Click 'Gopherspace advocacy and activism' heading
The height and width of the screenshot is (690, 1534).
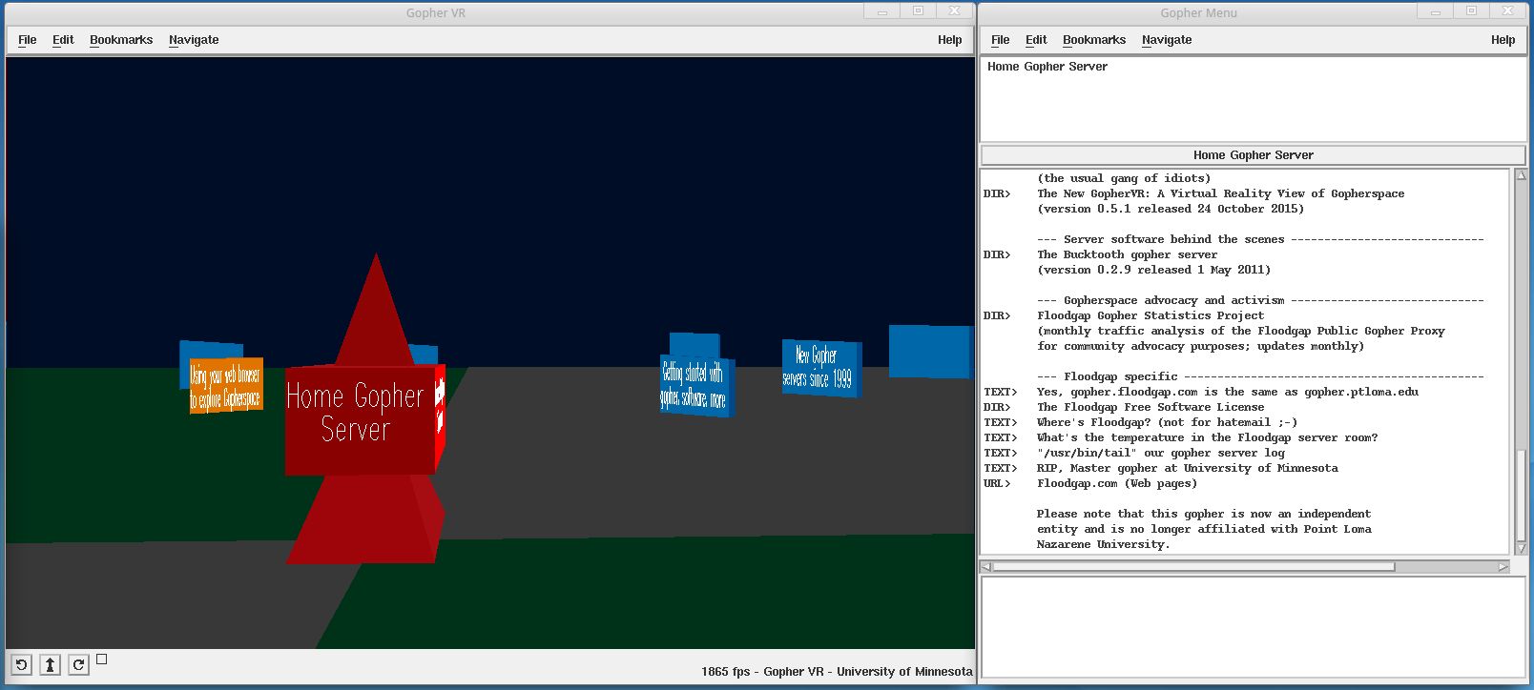1260,300
